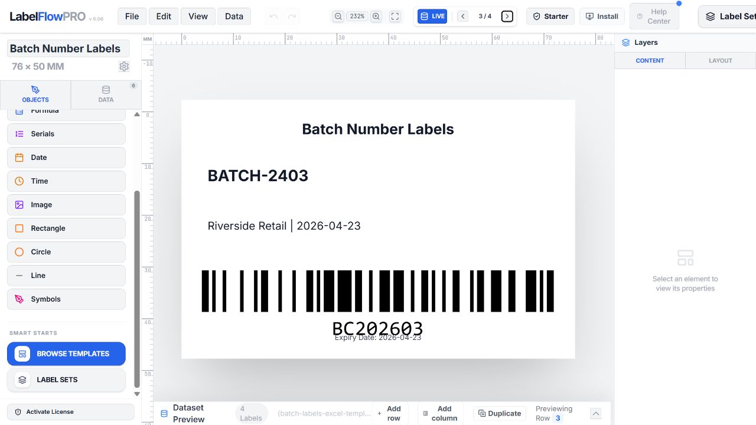Open the 232% zoom level dropdown
This screenshot has height=425, width=756.
pyautogui.click(x=357, y=17)
